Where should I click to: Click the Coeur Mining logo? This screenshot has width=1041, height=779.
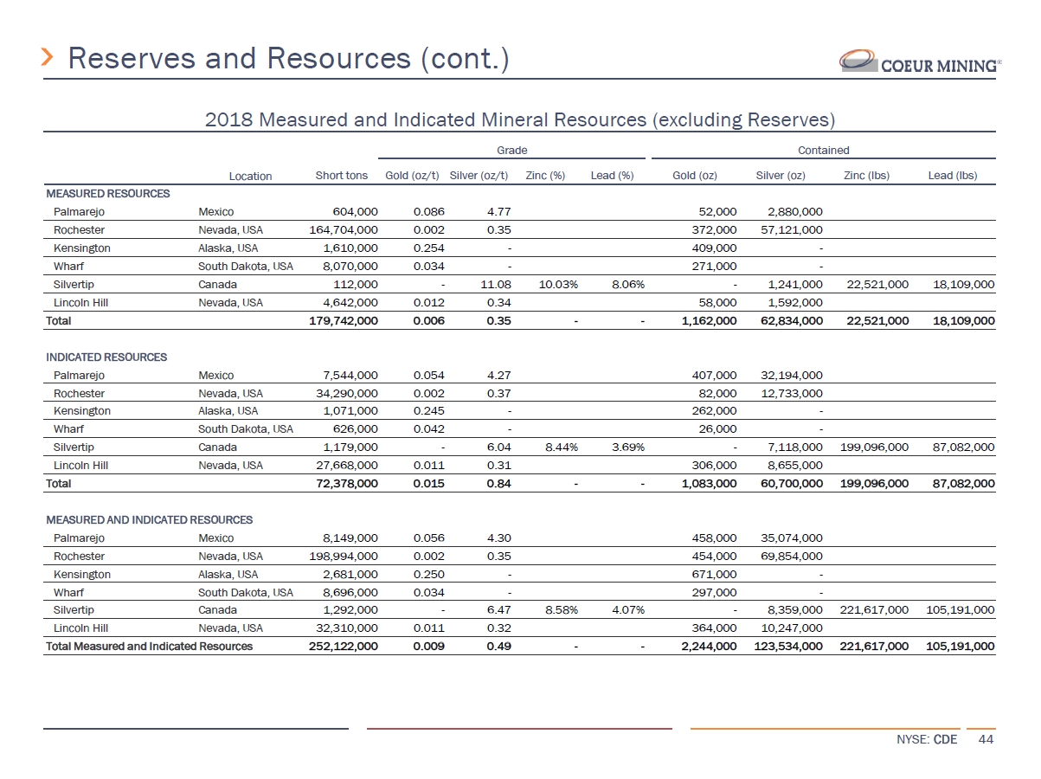coord(921,61)
